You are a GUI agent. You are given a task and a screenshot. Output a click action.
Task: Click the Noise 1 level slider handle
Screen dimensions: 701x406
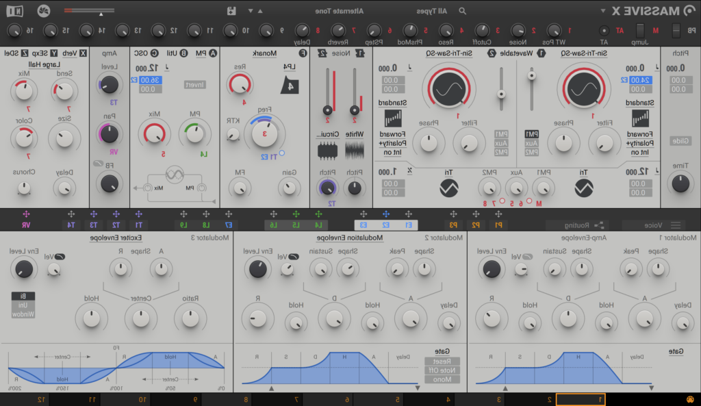354,110
